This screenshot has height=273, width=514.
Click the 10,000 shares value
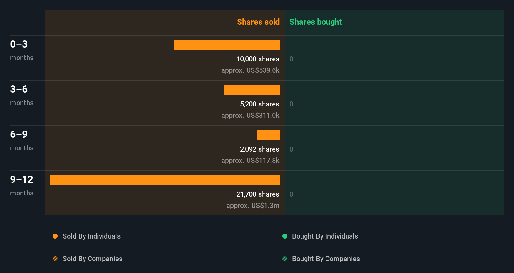(258, 59)
